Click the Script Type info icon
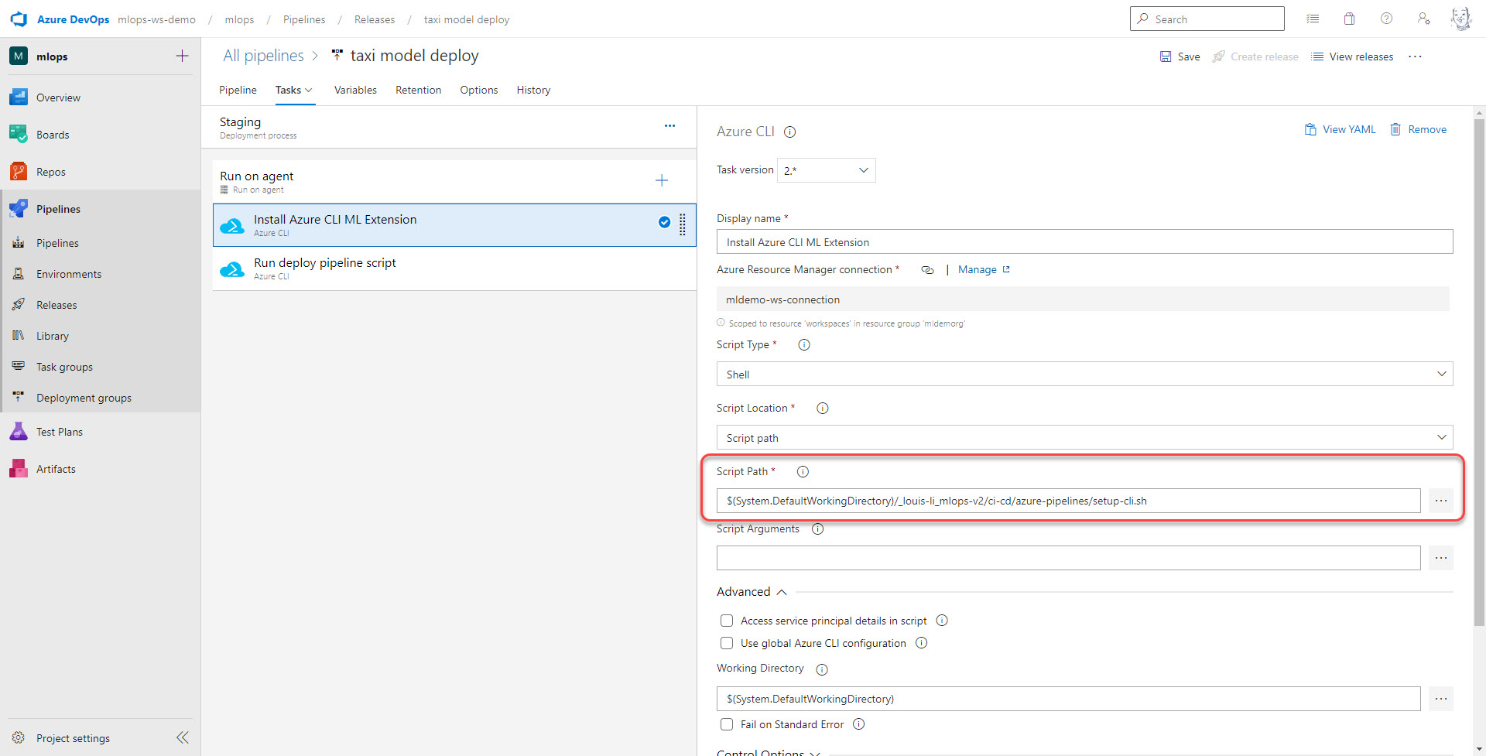Screen dimensions: 1486x756 click(x=804, y=345)
